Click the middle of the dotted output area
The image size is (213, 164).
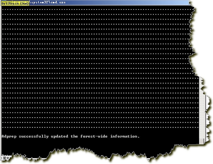99,68
